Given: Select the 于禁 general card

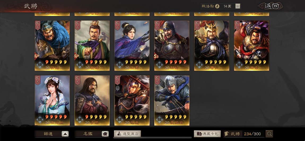Looking at the screenshot, I should pos(92,100).
